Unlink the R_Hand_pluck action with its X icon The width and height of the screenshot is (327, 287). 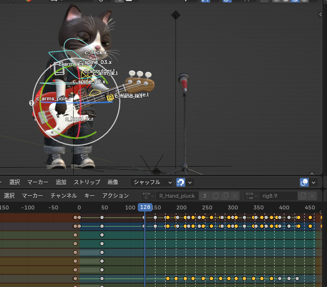235,196
